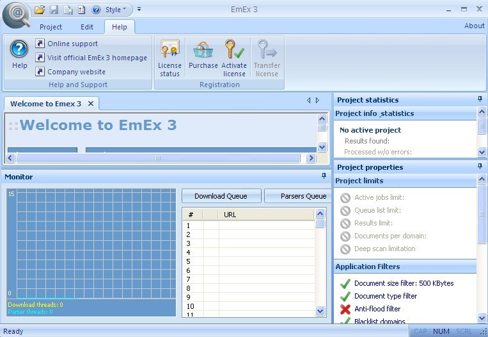This screenshot has height=337, width=488.
Task: Pin the Monitor panel
Action: pyautogui.click(x=324, y=176)
